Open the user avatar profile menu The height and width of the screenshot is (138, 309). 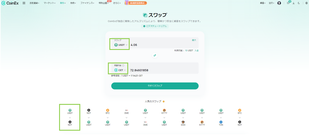(x=279, y=3)
